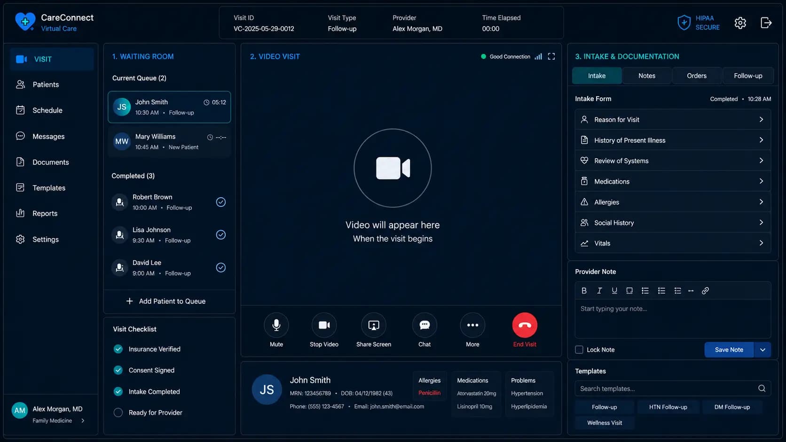Image resolution: width=786 pixels, height=442 pixels.
Task: Open More options in video controls
Action: coord(472,325)
